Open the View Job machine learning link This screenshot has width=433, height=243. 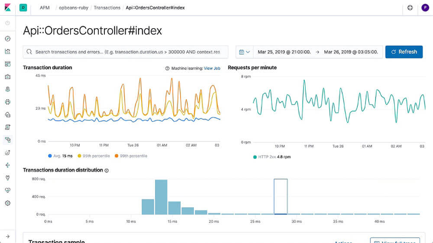(212, 68)
